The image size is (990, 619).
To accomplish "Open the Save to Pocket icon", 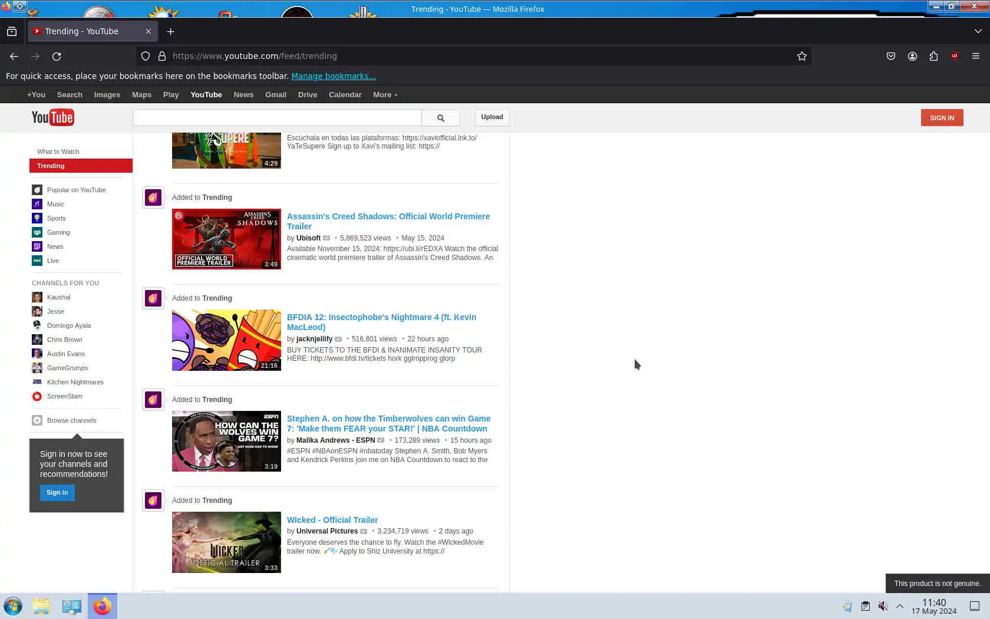I will click(891, 56).
